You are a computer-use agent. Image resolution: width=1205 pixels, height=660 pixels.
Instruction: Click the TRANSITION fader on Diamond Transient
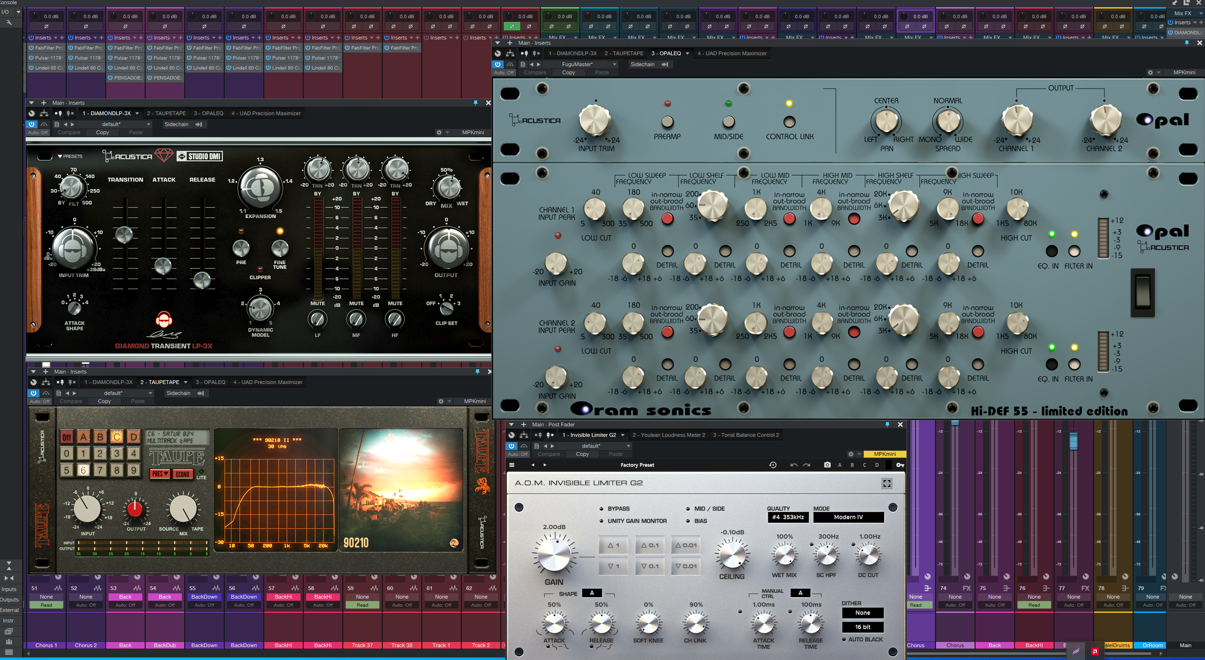click(x=124, y=235)
